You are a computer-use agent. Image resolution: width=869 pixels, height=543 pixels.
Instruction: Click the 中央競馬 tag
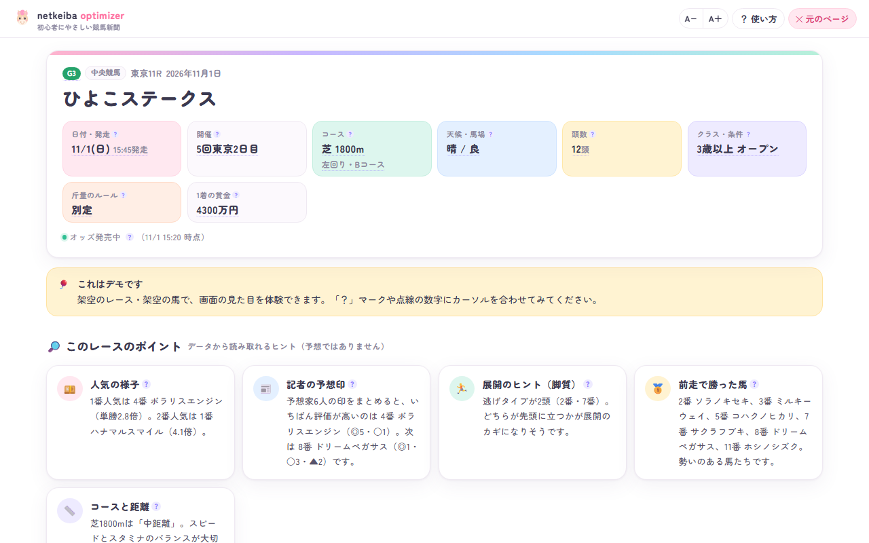coord(106,73)
